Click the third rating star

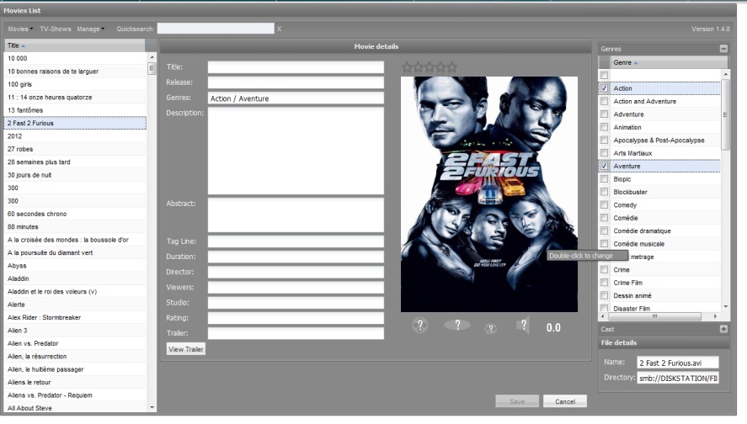click(430, 67)
